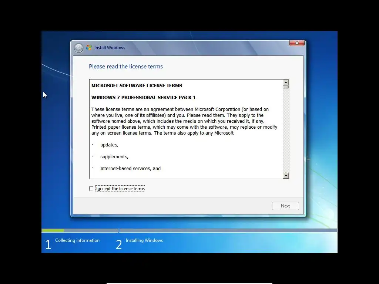Click the license scrollbar up arrow
379x284 pixels.
(x=286, y=82)
